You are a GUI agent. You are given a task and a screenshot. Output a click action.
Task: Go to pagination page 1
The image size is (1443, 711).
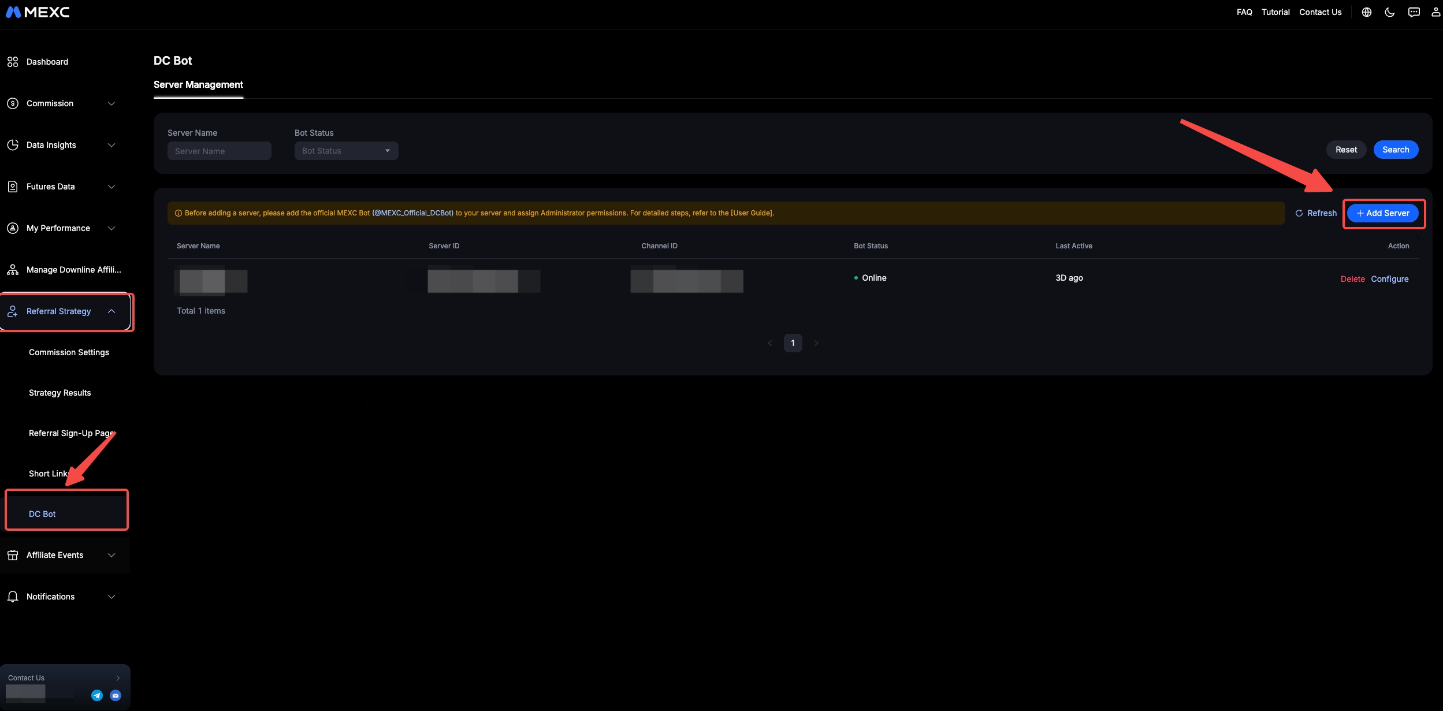[793, 343]
